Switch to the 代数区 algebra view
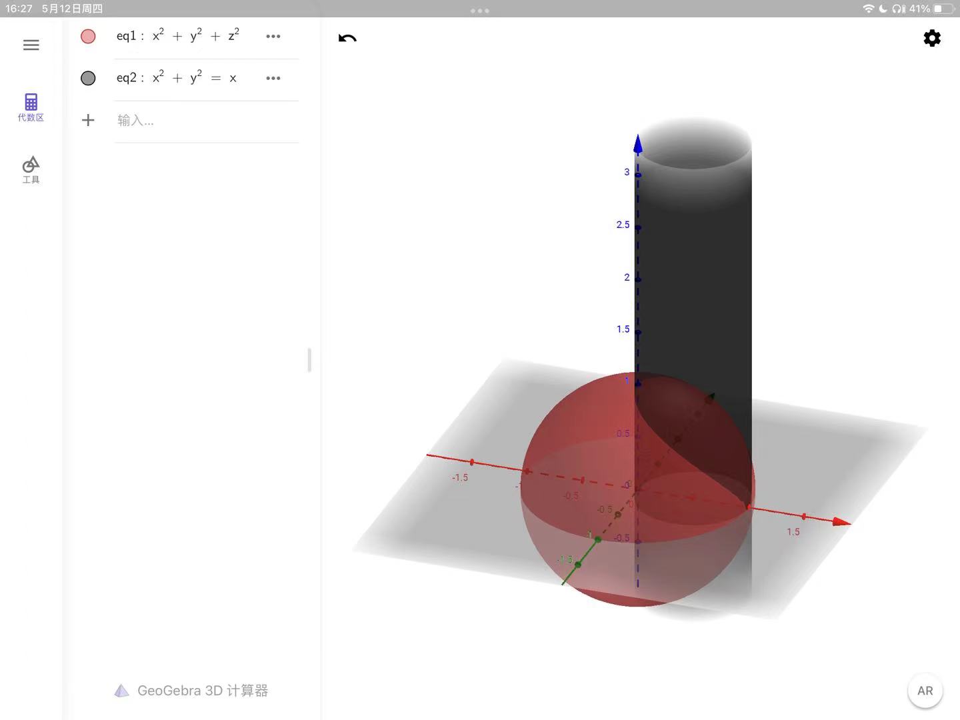960x720 pixels. tap(31, 107)
